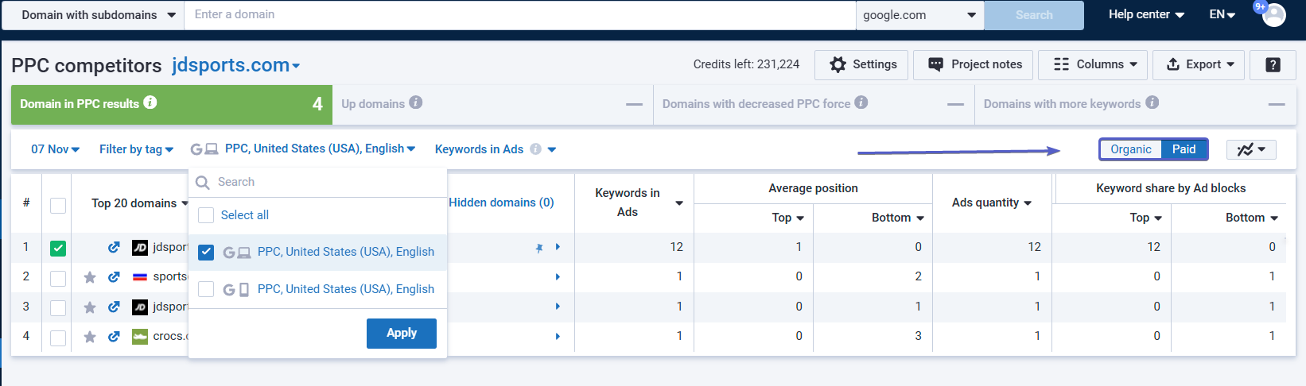1306x386 pixels.
Task: Click info icon beside Up domains
Action: (x=416, y=102)
